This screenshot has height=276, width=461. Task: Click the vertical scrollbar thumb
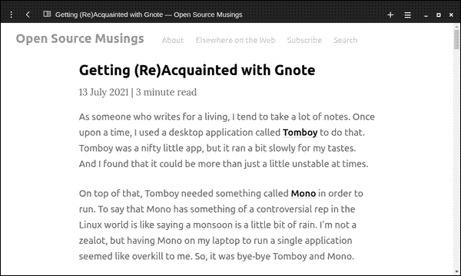coord(456,38)
